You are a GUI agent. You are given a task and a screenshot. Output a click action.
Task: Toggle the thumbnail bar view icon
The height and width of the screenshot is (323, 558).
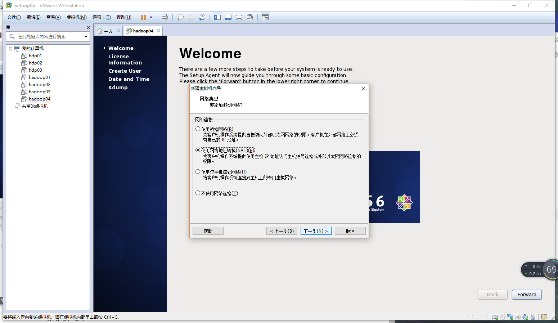[228, 17]
